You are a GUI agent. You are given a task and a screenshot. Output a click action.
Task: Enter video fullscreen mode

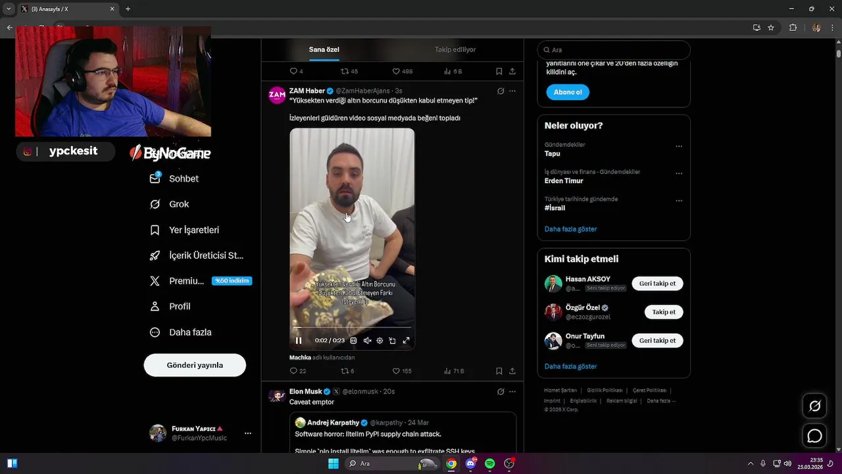tap(406, 340)
